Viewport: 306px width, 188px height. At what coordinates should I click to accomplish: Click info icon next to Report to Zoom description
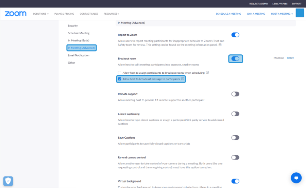pyautogui.click(x=220, y=45)
